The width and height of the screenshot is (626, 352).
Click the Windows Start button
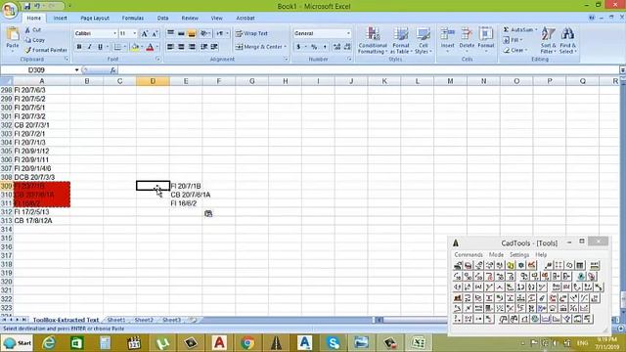(x=17, y=343)
